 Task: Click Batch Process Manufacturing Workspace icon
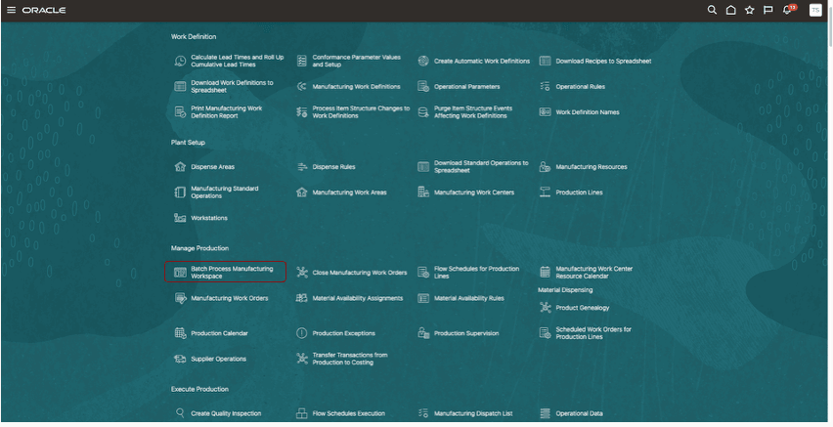(x=180, y=273)
